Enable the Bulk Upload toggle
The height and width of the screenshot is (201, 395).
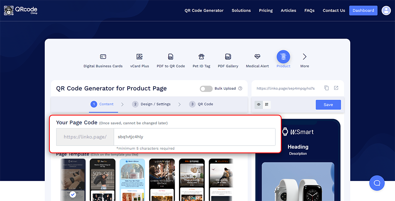point(206,89)
